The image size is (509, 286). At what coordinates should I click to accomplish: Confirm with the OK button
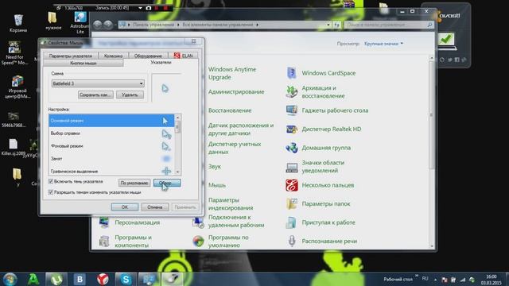(x=125, y=207)
